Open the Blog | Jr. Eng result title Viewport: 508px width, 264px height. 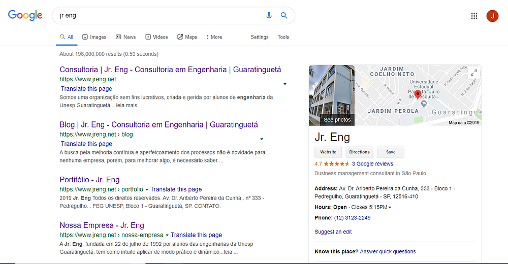[x=158, y=125]
